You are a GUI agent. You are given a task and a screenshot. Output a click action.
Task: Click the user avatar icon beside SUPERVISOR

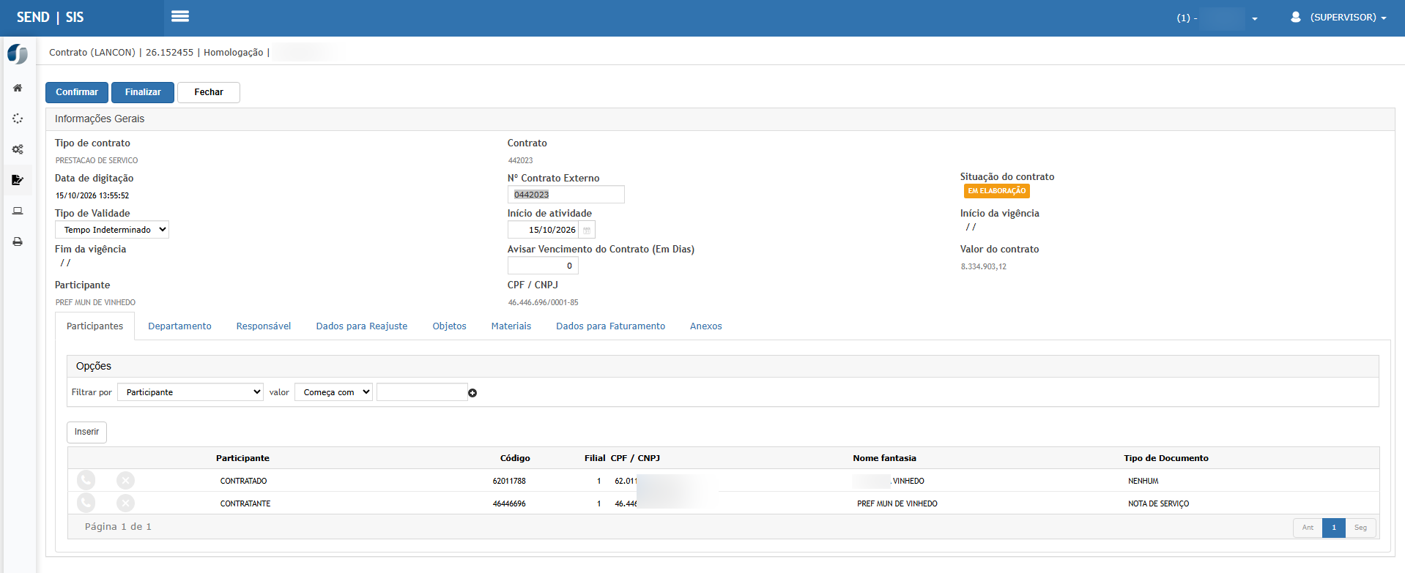click(1296, 17)
